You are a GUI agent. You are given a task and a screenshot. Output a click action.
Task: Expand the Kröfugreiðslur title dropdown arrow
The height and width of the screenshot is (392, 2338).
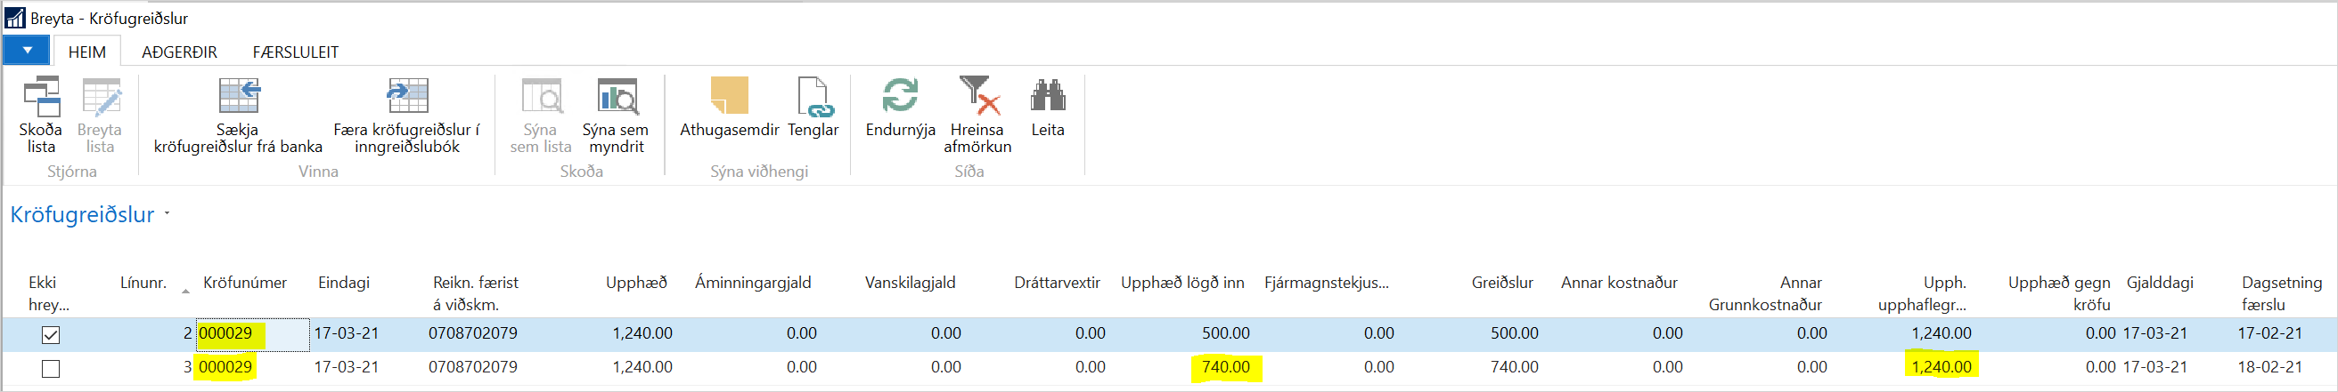pos(167,214)
